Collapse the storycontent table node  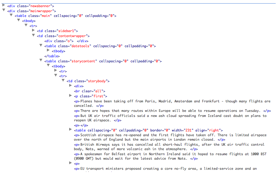[41, 61]
